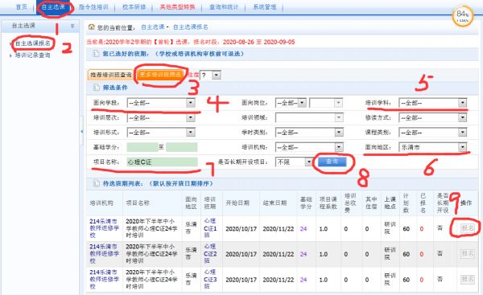Open the 面向学段 dropdown
Screen dimensions: 483x295
click(x=161, y=103)
